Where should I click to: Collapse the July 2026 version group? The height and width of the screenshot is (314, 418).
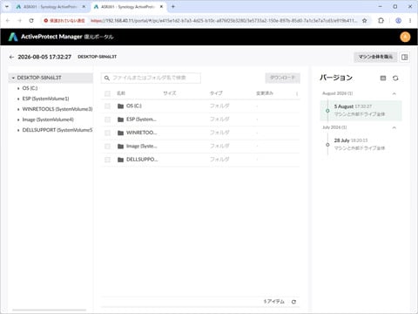point(394,127)
